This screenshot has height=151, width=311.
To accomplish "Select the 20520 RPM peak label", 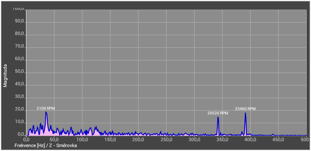I will (x=218, y=113).
